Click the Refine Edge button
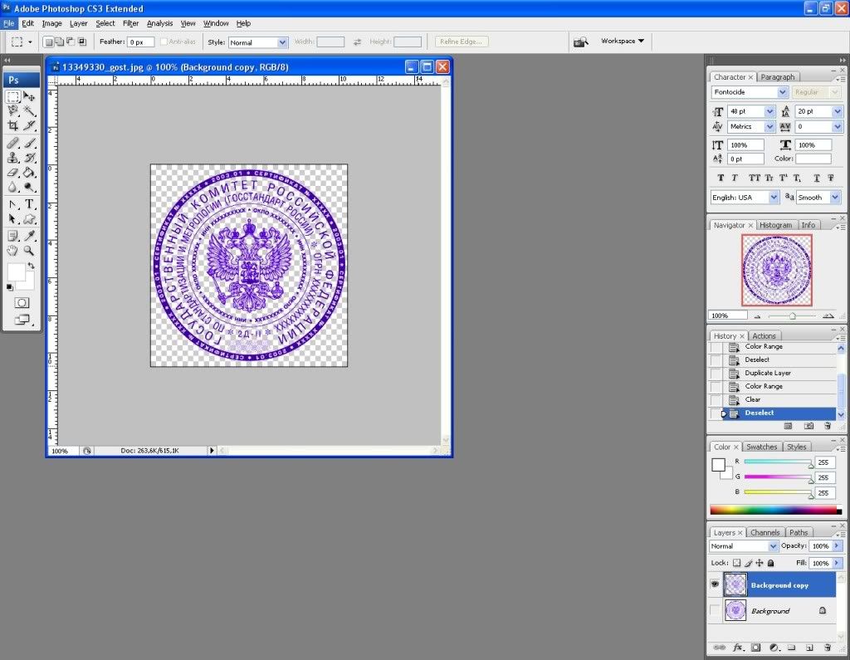Image resolution: width=850 pixels, height=660 pixels. coord(462,42)
